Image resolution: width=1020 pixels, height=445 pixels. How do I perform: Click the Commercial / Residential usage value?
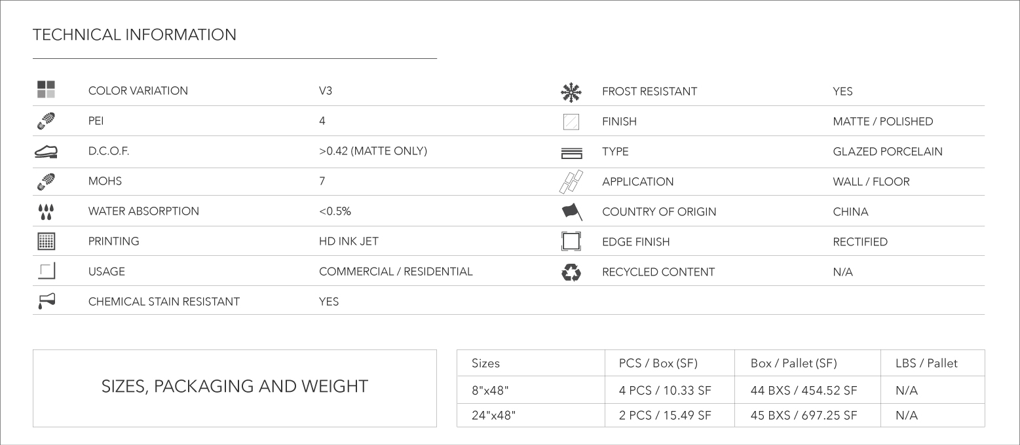(396, 272)
